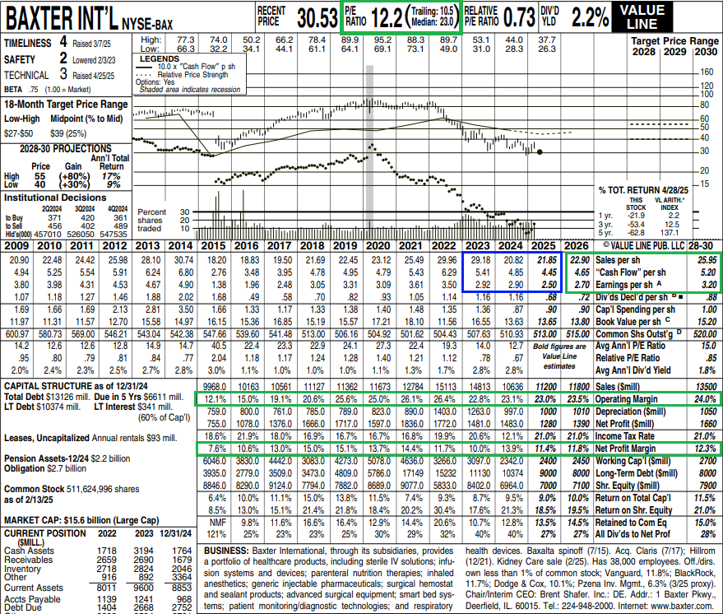Click the BAXTER INT'L company title

click(62, 17)
